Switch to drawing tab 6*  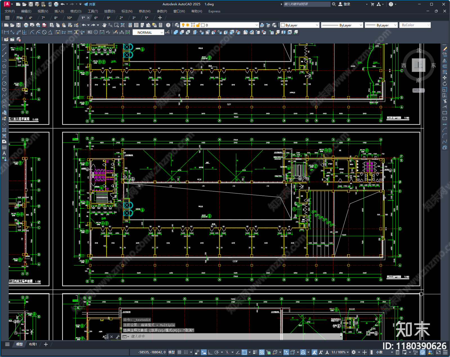click(96, 18)
